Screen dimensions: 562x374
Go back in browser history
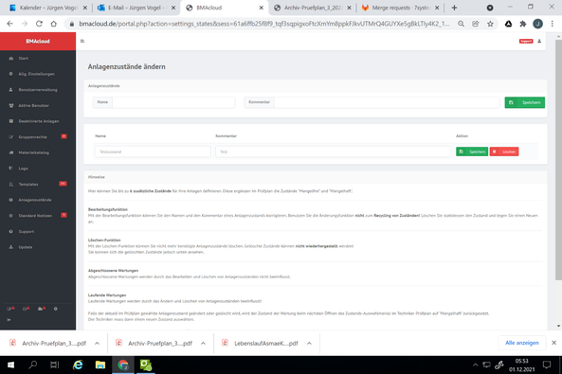(10, 24)
